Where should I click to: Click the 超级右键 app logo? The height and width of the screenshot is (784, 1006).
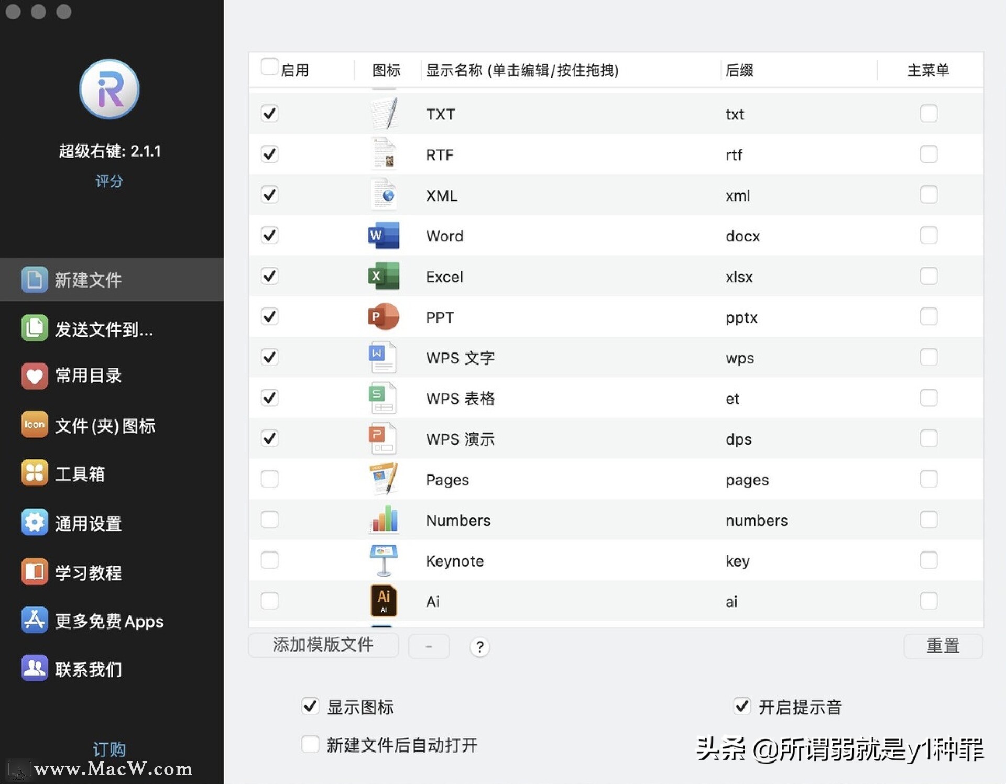109,89
